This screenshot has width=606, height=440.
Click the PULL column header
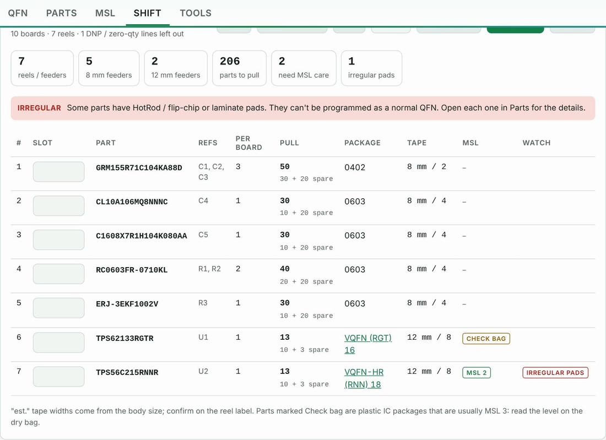pyautogui.click(x=289, y=143)
